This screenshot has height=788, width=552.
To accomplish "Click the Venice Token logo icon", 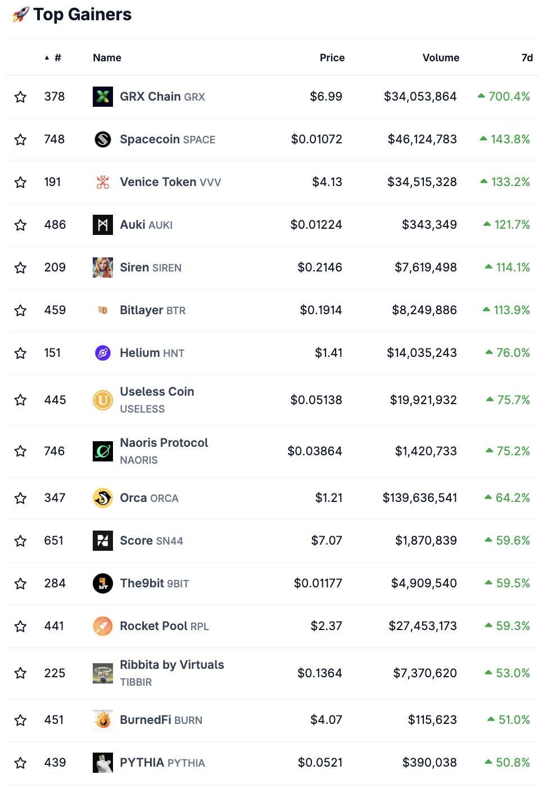I will click(x=102, y=182).
